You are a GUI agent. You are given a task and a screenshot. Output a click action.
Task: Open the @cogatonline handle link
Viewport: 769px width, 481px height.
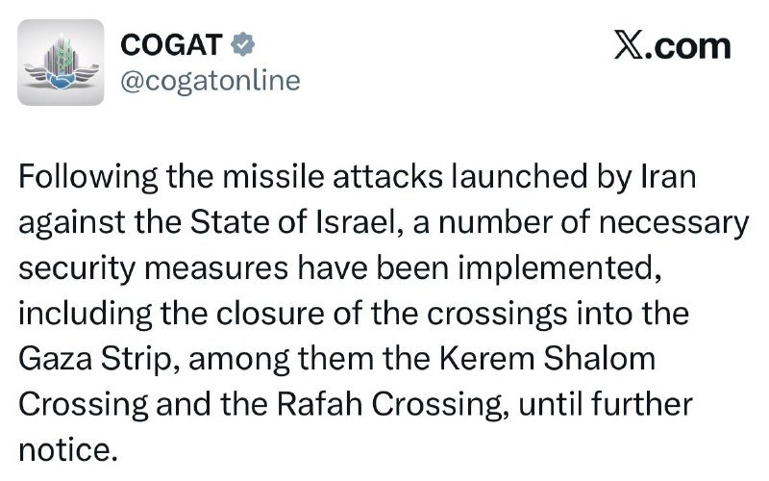[x=211, y=81]
